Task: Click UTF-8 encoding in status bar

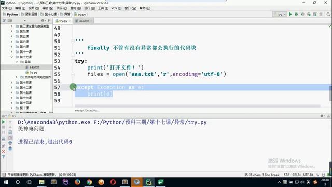Action: [x=308, y=175]
